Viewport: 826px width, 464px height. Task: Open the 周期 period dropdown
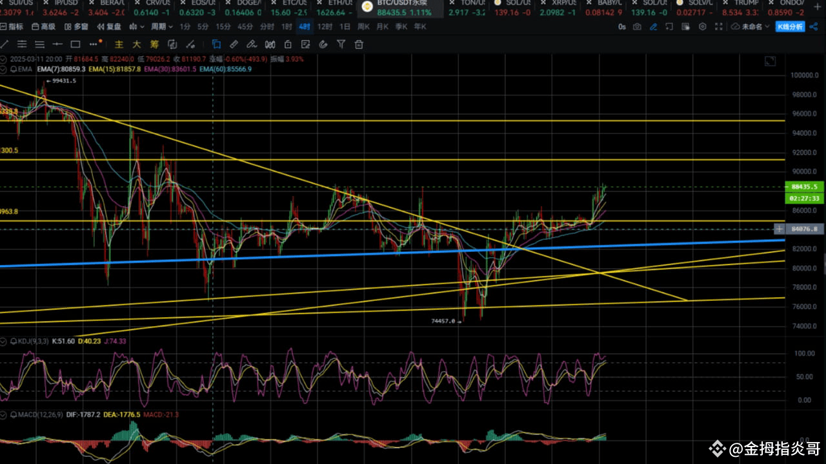(x=162, y=26)
